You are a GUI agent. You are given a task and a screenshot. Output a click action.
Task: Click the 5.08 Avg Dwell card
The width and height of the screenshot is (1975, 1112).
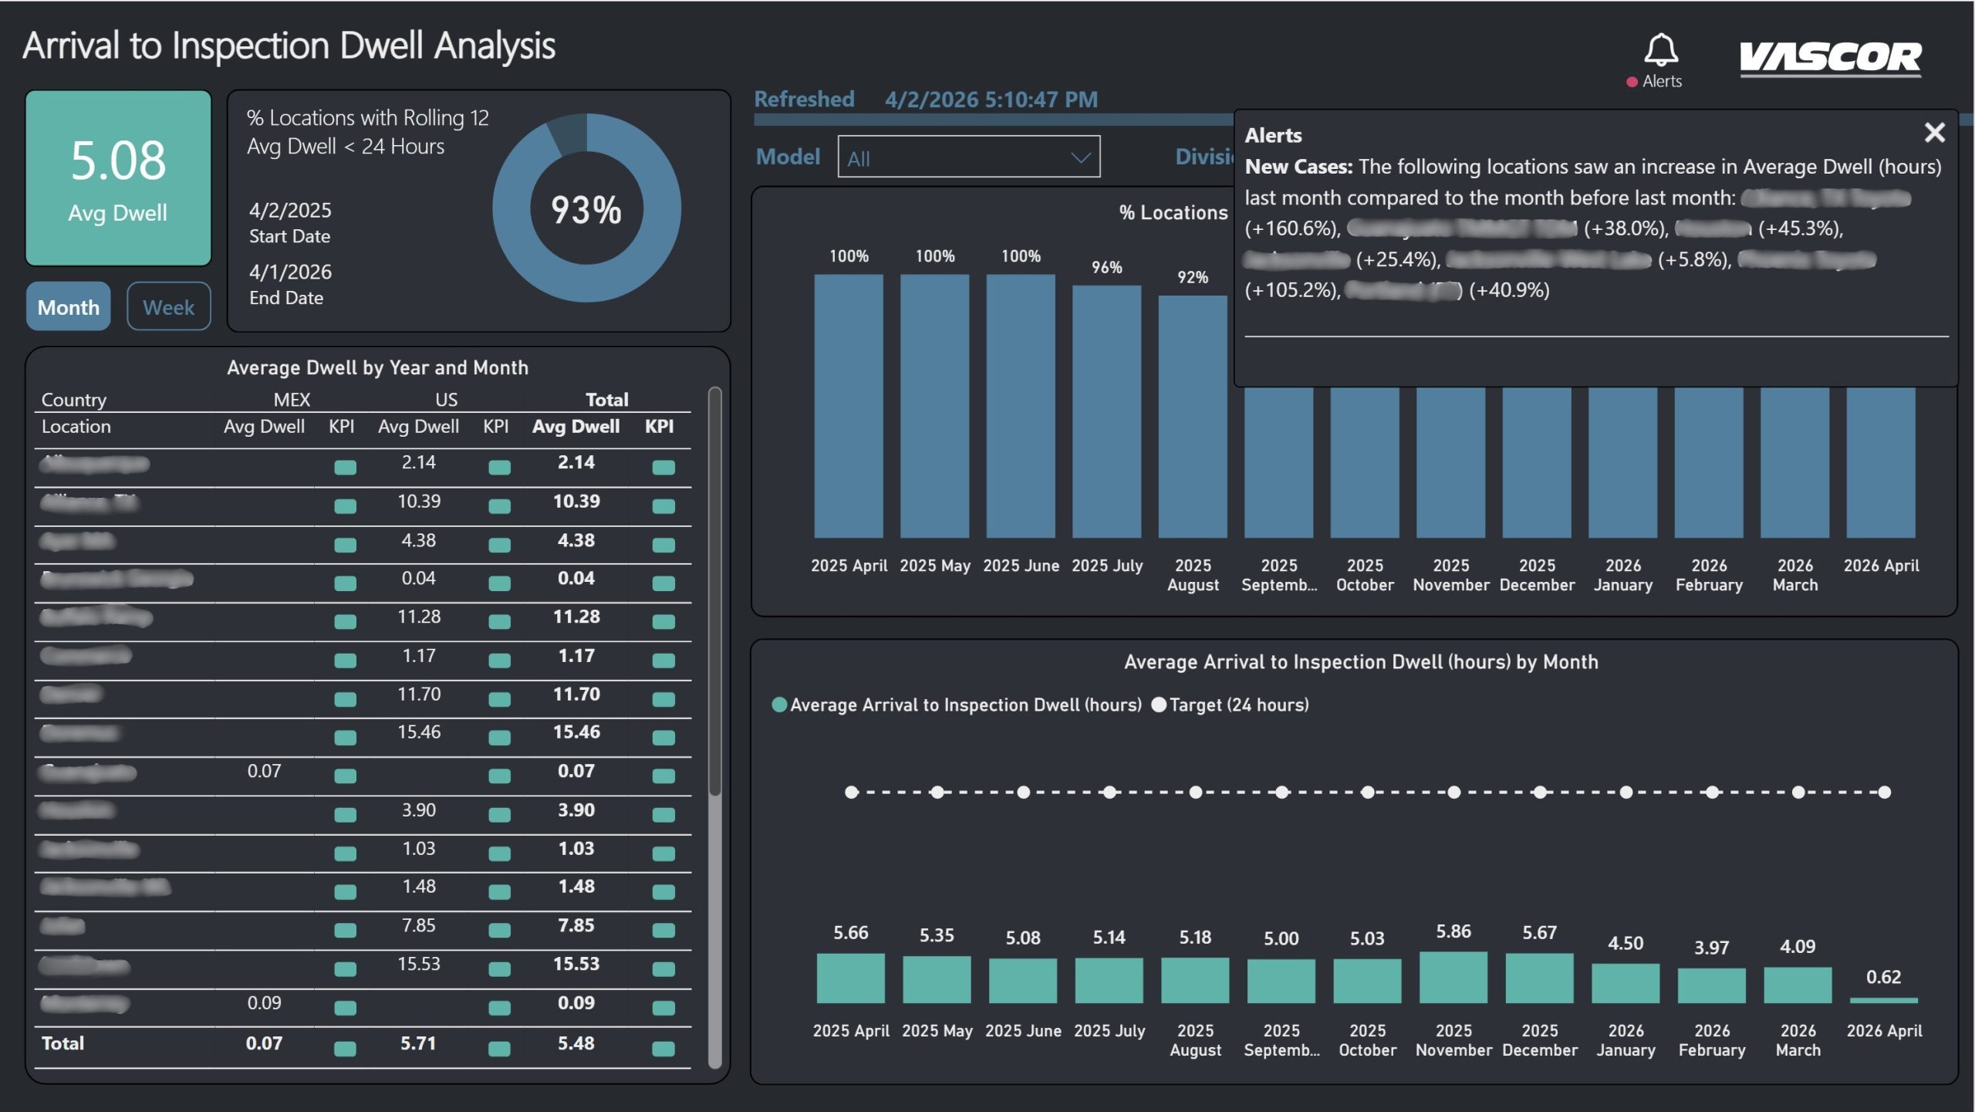tap(118, 178)
